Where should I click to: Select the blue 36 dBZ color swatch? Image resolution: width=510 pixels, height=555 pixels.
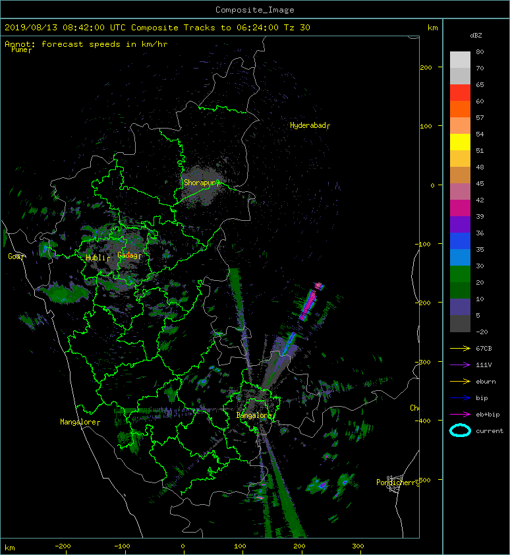460,241
